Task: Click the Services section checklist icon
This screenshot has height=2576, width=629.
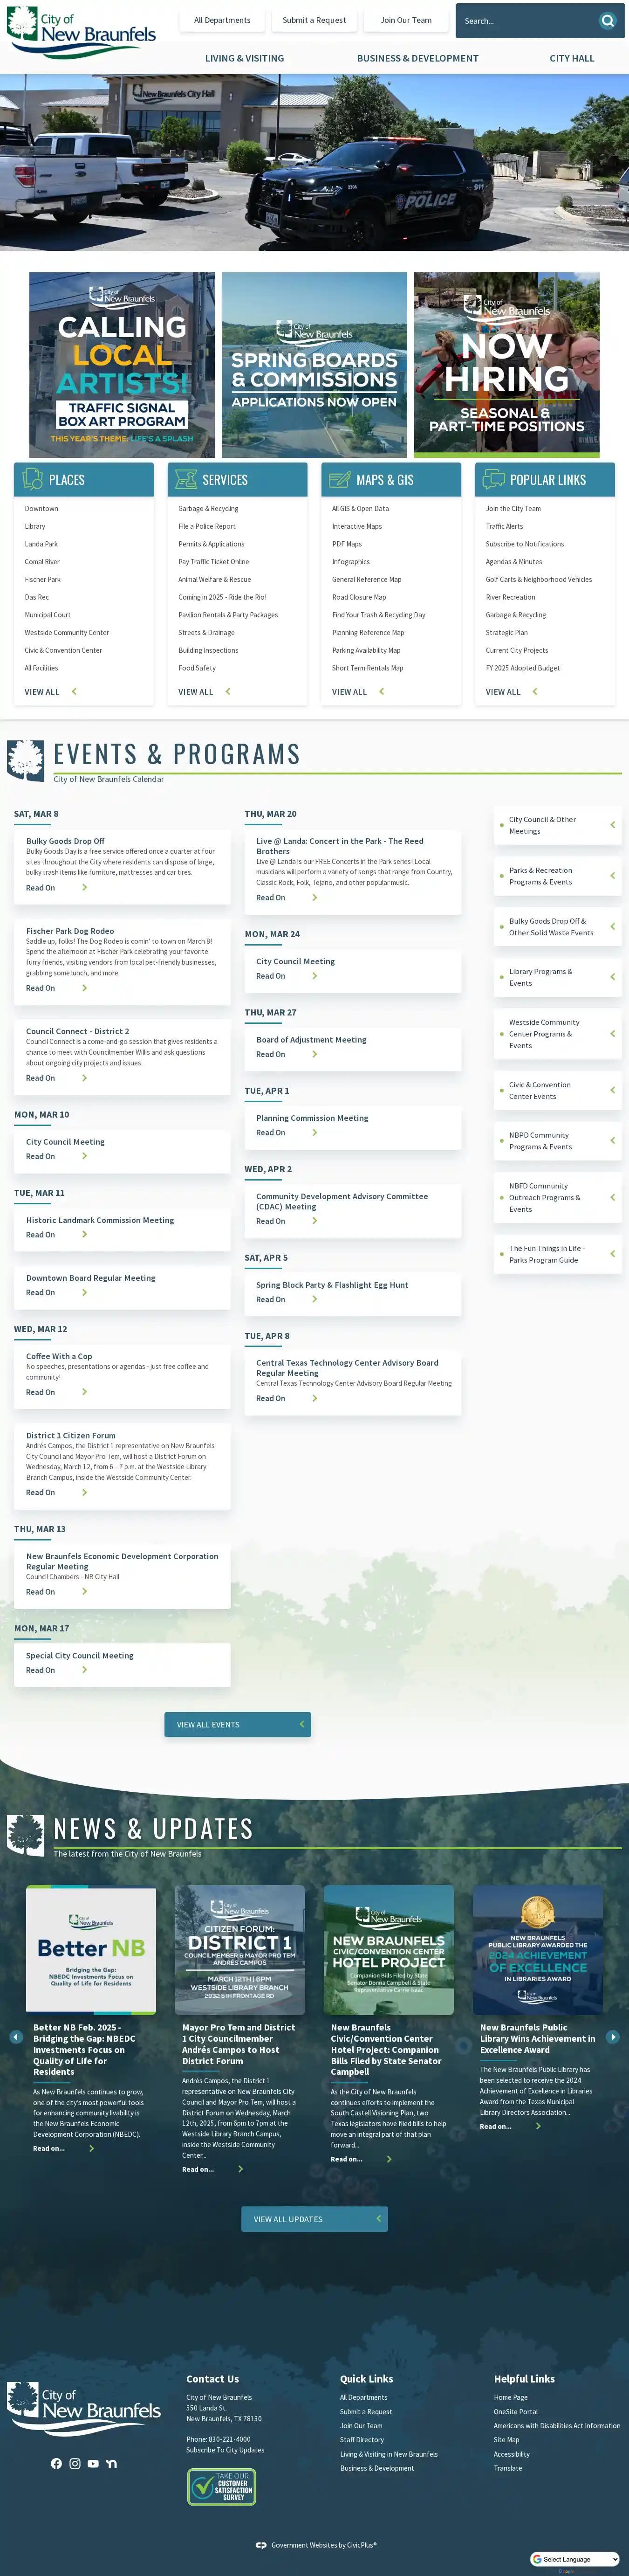Action: point(186,479)
